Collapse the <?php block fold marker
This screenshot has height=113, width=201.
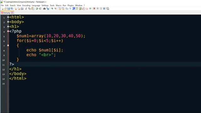[8, 31]
